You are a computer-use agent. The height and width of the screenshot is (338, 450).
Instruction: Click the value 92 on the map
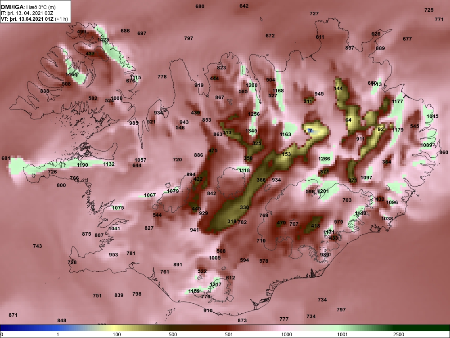click(x=381, y=129)
